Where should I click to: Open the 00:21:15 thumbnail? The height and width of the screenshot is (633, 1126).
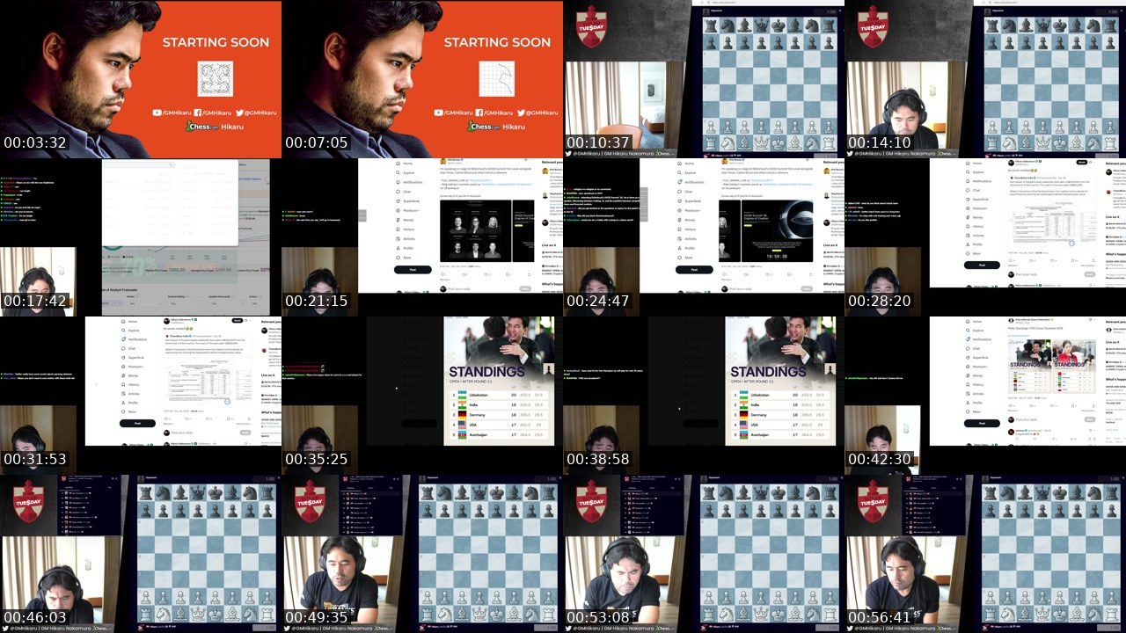coord(422,237)
